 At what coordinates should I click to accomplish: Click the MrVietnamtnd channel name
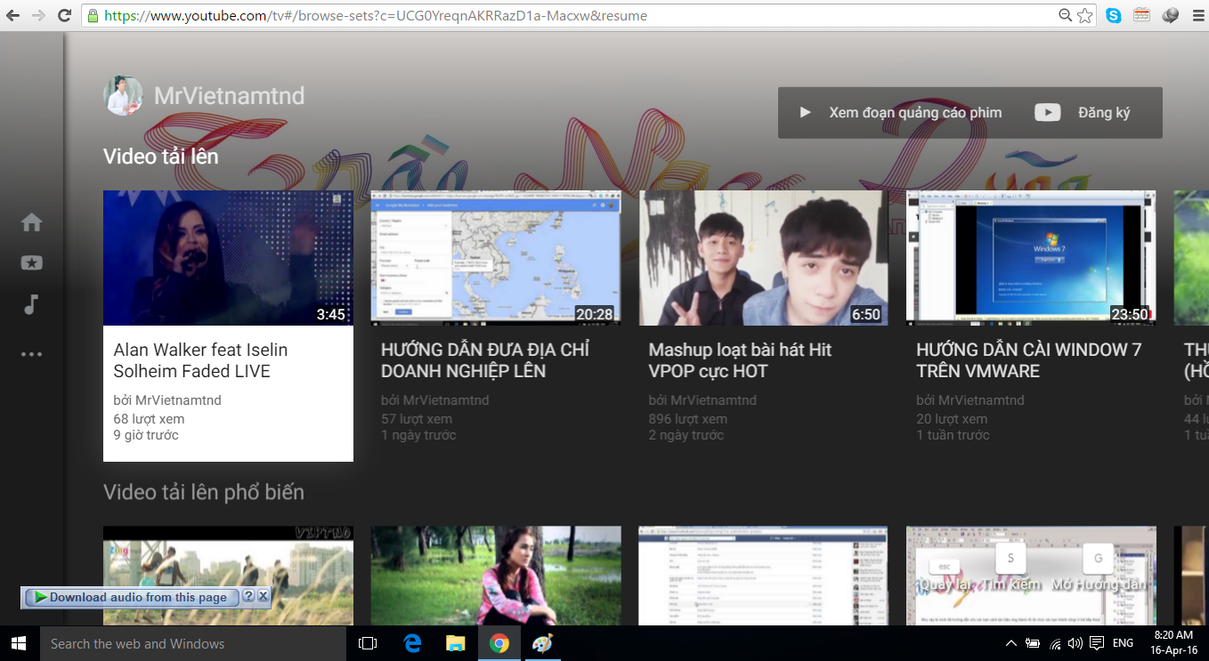230,96
